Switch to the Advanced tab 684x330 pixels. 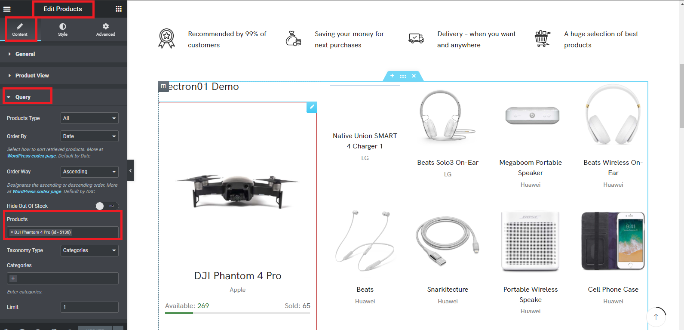pos(106,30)
